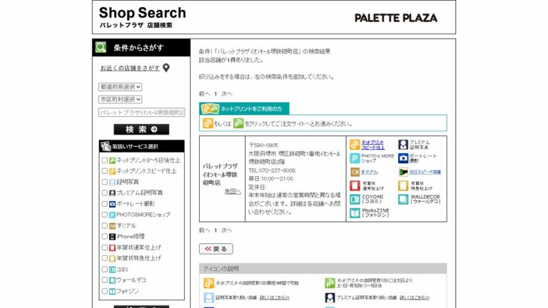Viewport: 548px width, 308px height.
Task: Click the yellow 年賀状特急仕上げ icon in store row
Action: point(403,185)
